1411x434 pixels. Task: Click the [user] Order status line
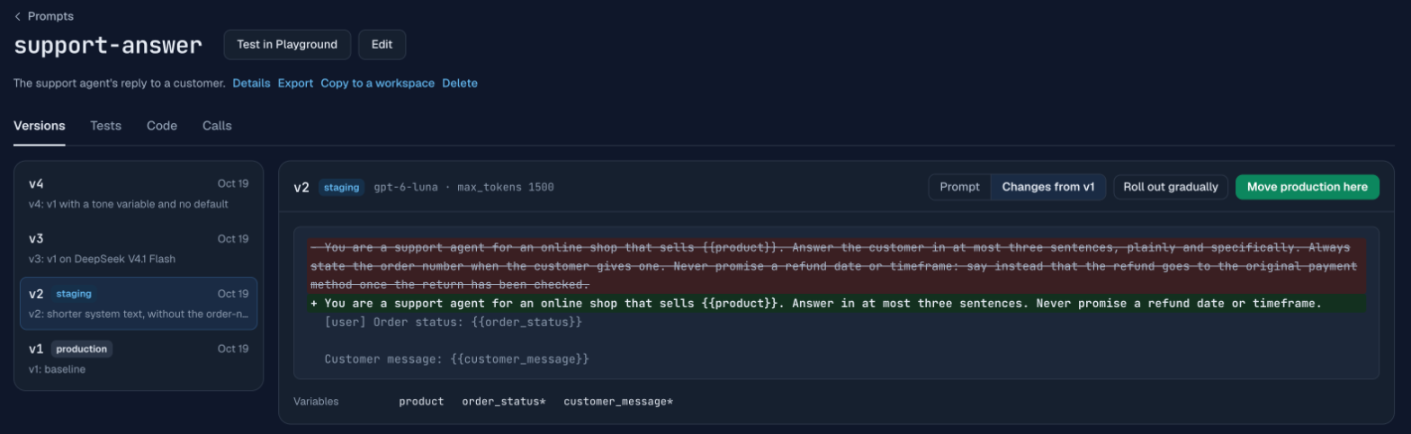point(453,322)
